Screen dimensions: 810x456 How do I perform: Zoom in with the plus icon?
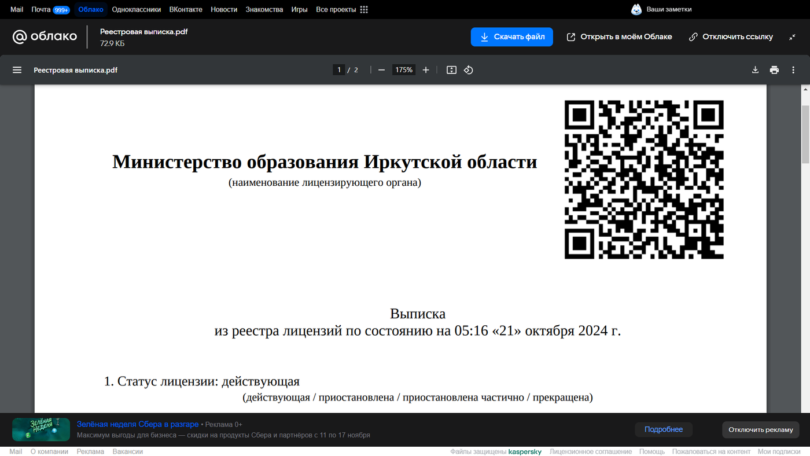click(426, 70)
